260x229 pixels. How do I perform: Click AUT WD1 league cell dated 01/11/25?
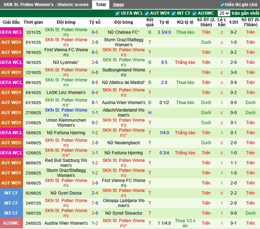(x=11, y=42)
